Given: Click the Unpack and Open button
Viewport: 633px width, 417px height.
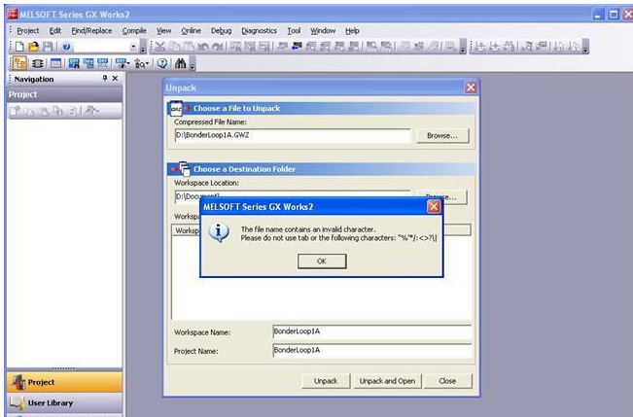Looking at the screenshot, I should point(387,381).
